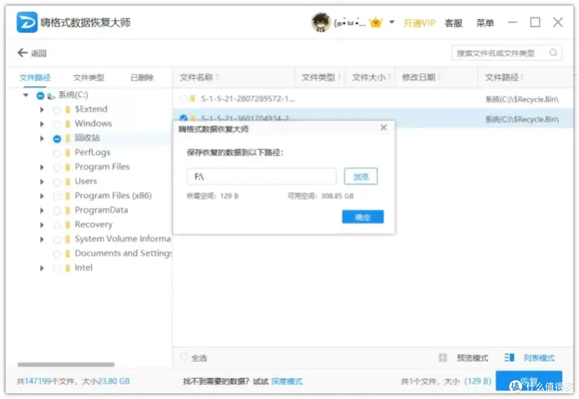Sort by 文件名称 column header
Image resolution: width=579 pixels, height=399 pixels.
pos(196,77)
